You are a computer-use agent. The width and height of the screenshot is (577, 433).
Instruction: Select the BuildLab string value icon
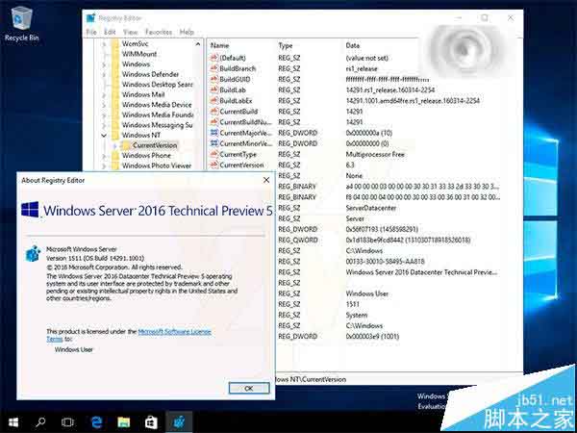click(213, 89)
